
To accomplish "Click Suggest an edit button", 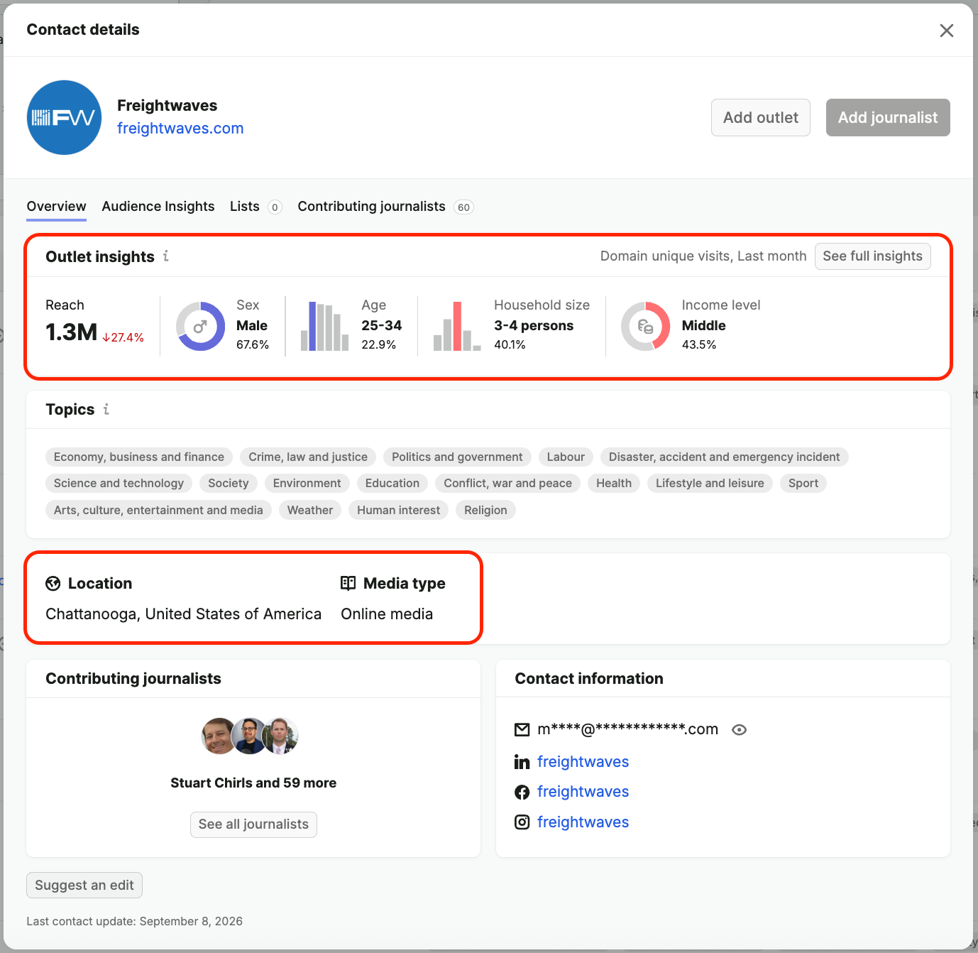I will pyautogui.click(x=84, y=886).
